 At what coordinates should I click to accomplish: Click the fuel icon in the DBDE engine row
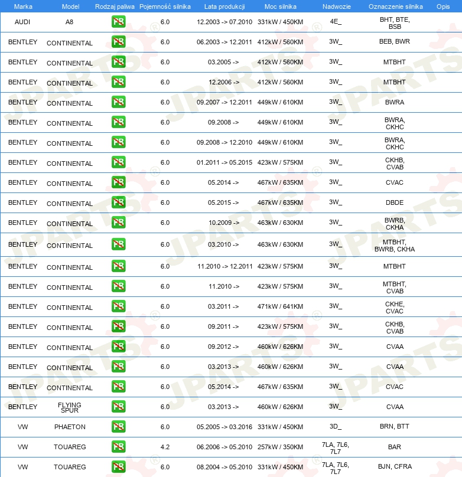coord(118,202)
